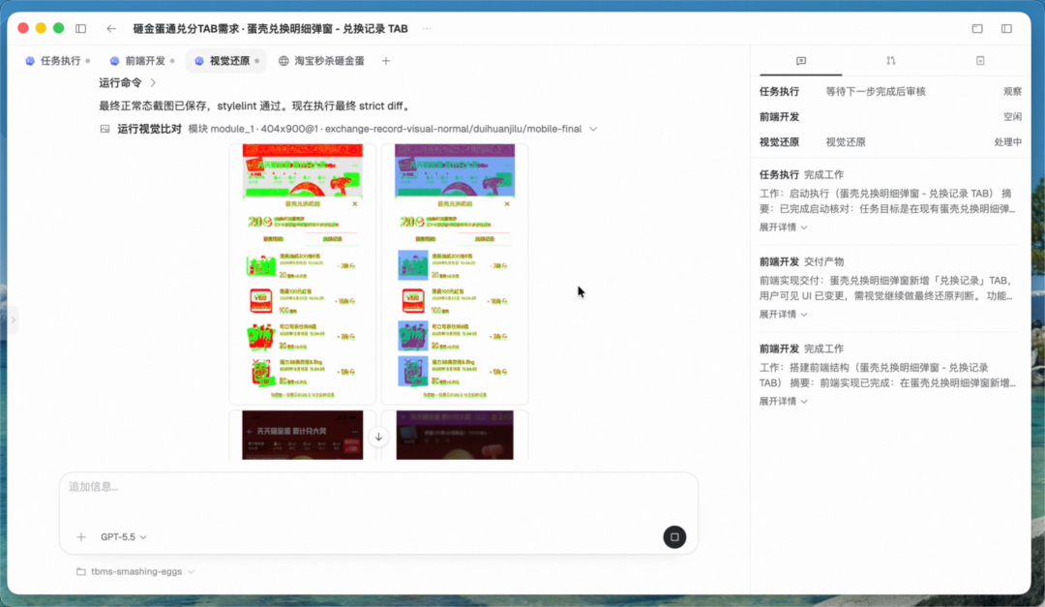Click the window title text
Image resolution: width=1045 pixels, height=607 pixels.
(x=271, y=29)
